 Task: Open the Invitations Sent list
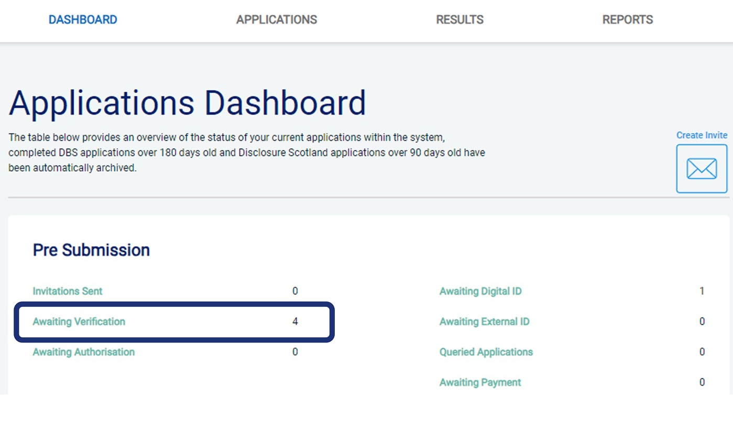pos(68,291)
